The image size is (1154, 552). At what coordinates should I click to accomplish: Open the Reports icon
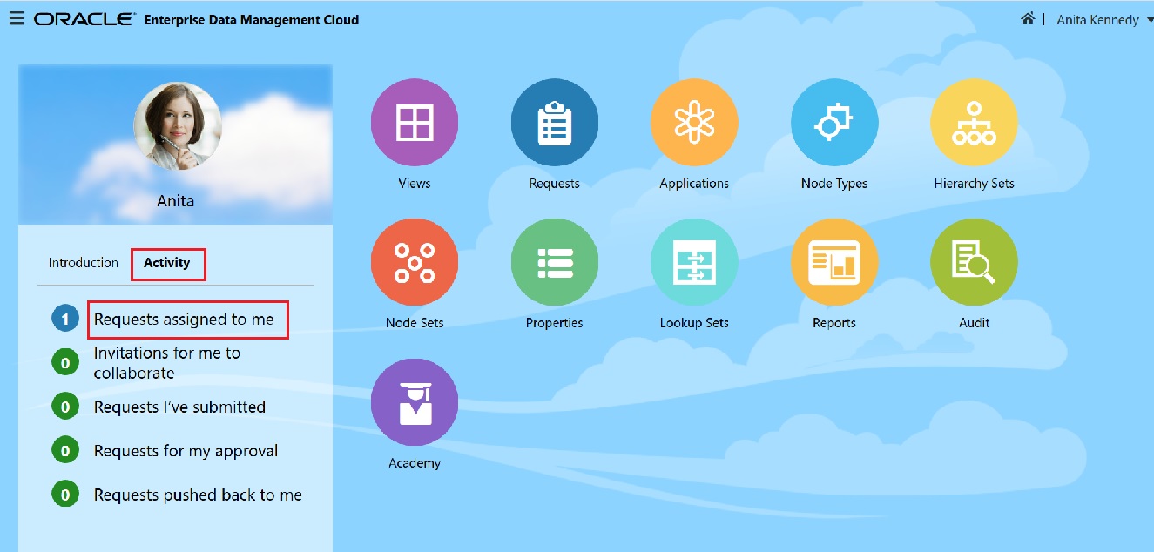coord(834,262)
